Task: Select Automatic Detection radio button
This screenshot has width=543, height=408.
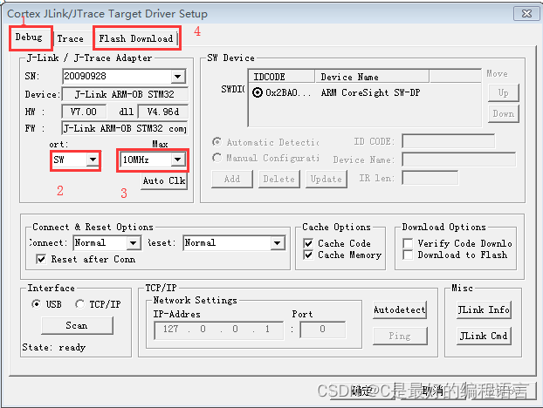Action: tap(217, 142)
